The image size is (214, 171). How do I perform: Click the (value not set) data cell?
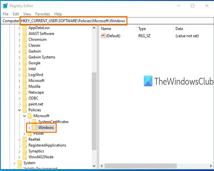(x=187, y=36)
